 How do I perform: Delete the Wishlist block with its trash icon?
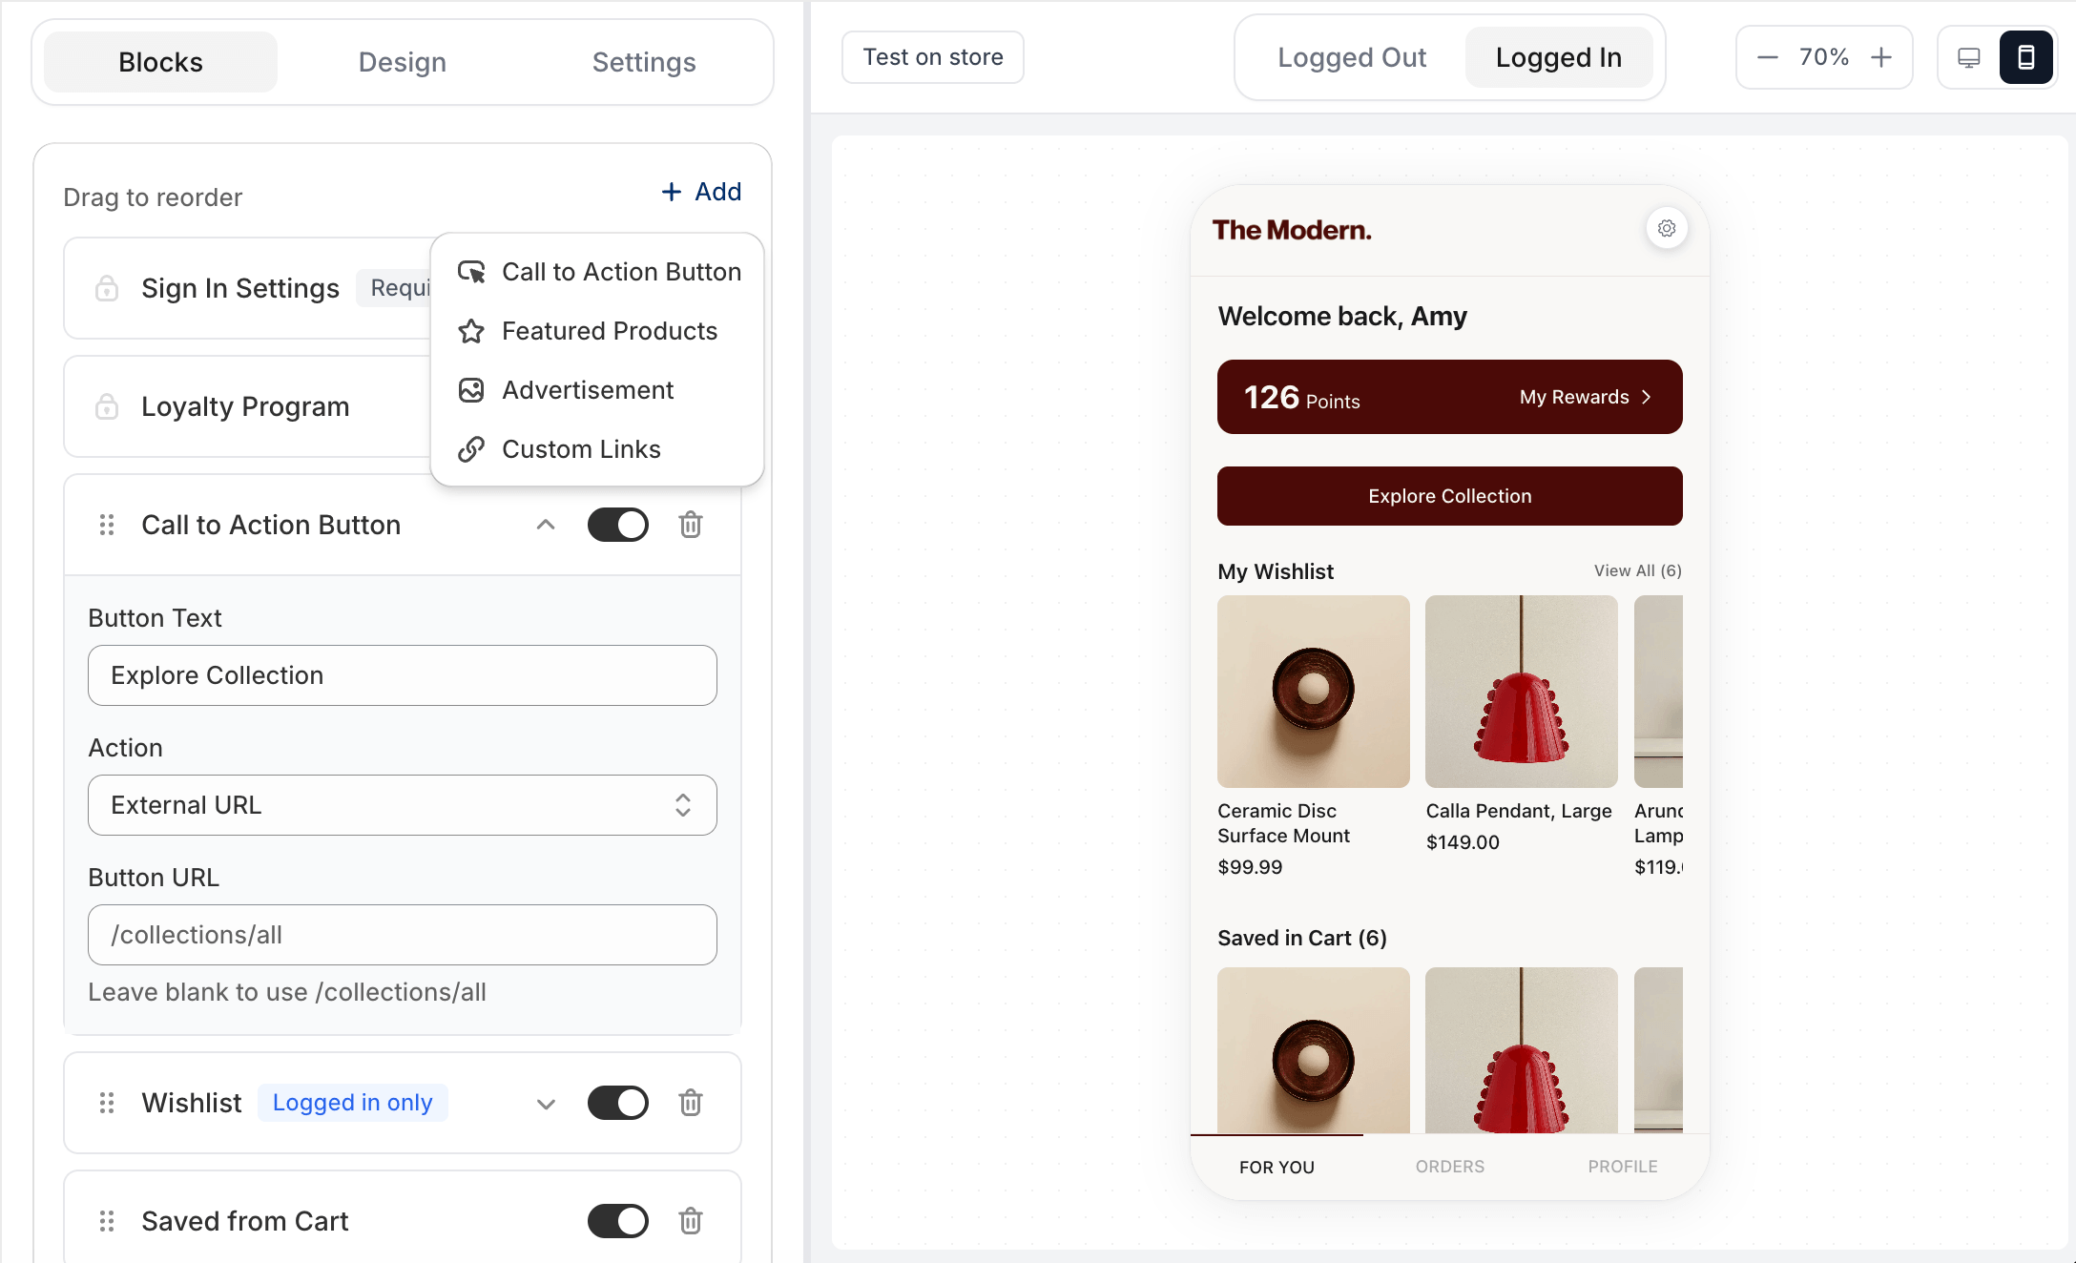[691, 1103]
